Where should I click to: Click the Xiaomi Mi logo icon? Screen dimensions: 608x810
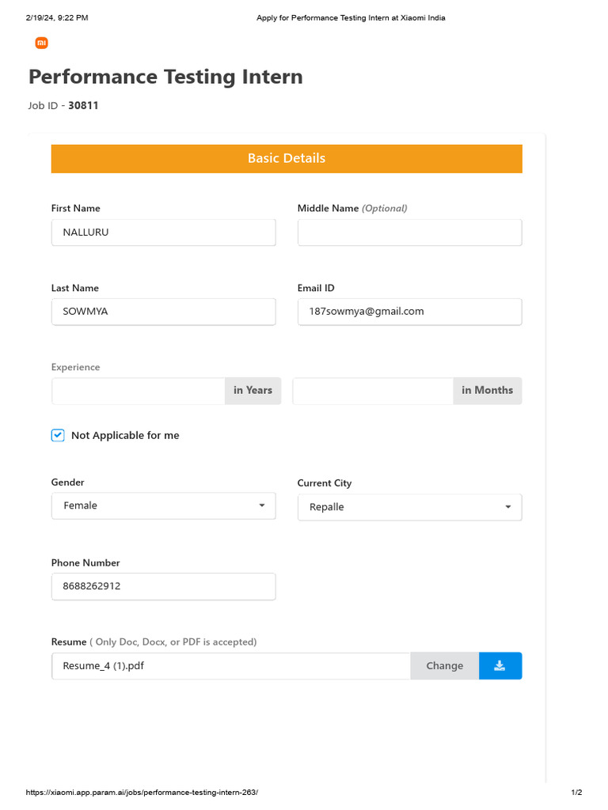click(42, 43)
